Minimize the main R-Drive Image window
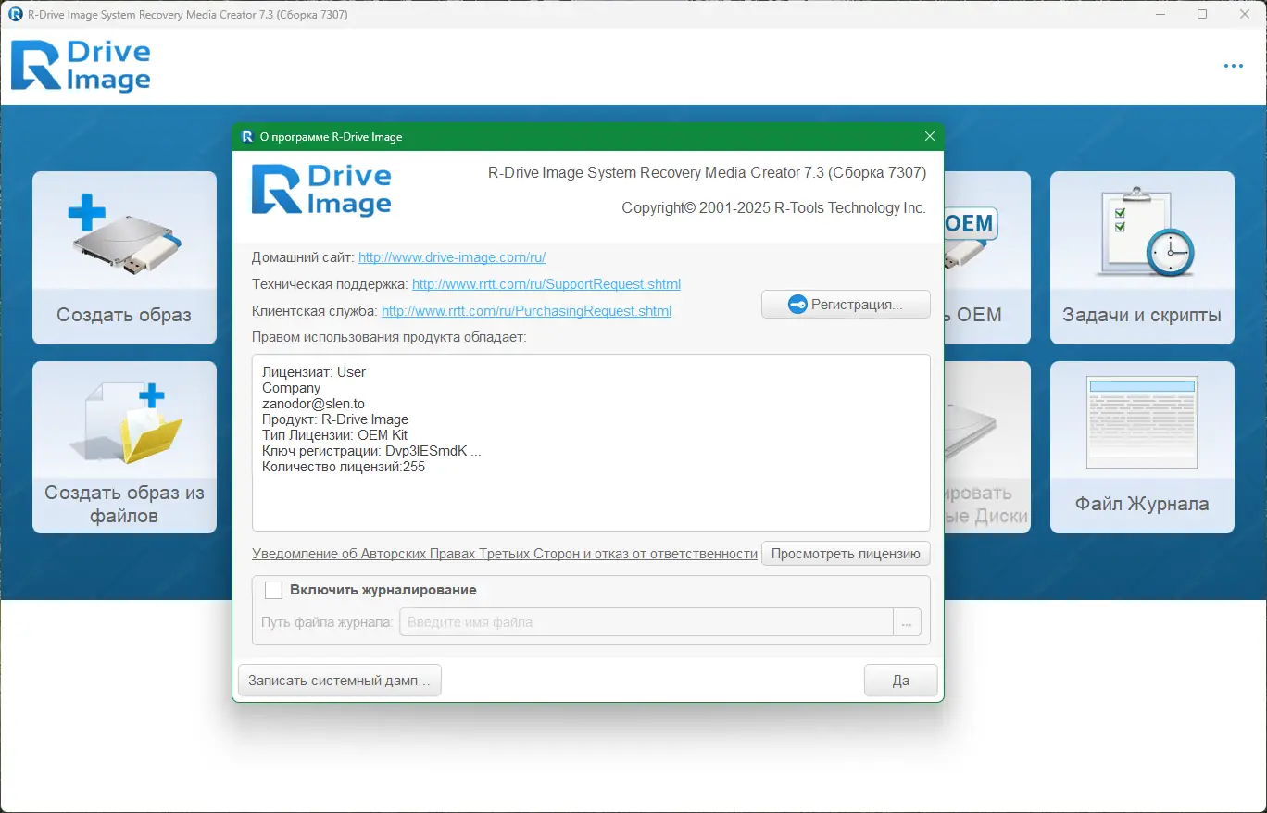Screen dimensions: 1267x813 [x=1160, y=14]
